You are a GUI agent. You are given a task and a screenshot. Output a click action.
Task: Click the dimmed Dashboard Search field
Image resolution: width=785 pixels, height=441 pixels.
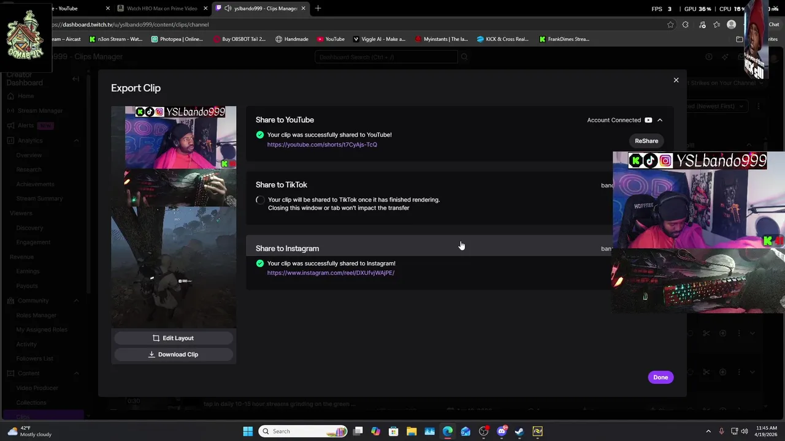[x=386, y=57]
